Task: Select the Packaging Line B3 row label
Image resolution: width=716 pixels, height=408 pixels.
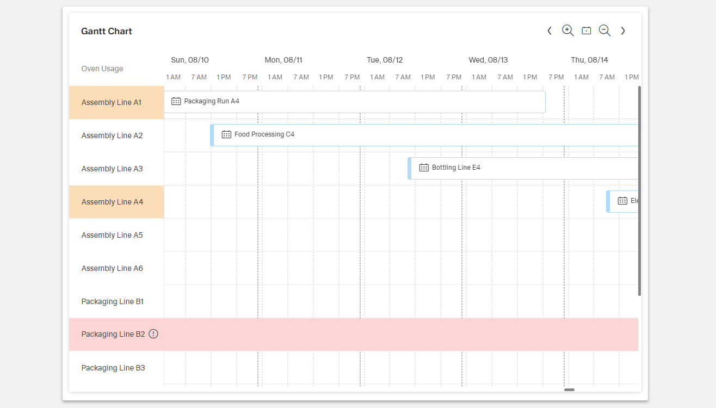Action: [x=113, y=368]
